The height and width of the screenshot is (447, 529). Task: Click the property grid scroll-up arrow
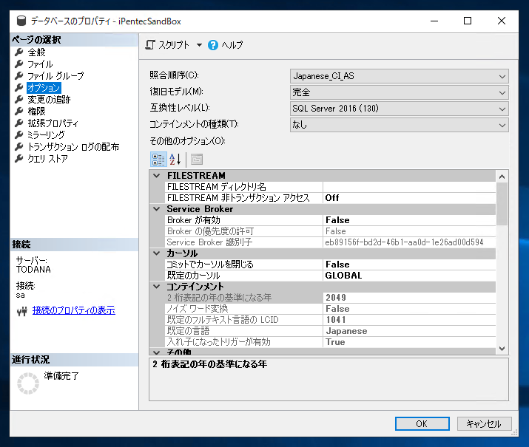502,177
